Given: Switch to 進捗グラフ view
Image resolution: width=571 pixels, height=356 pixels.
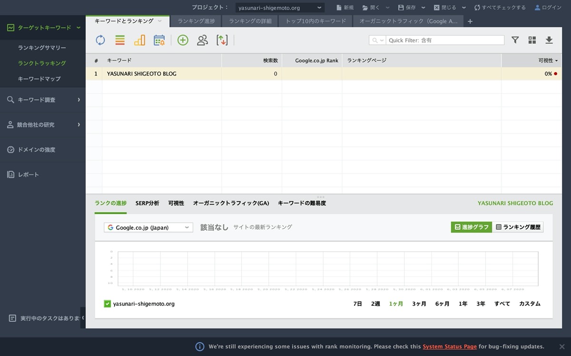Looking at the screenshot, I should [x=472, y=227].
